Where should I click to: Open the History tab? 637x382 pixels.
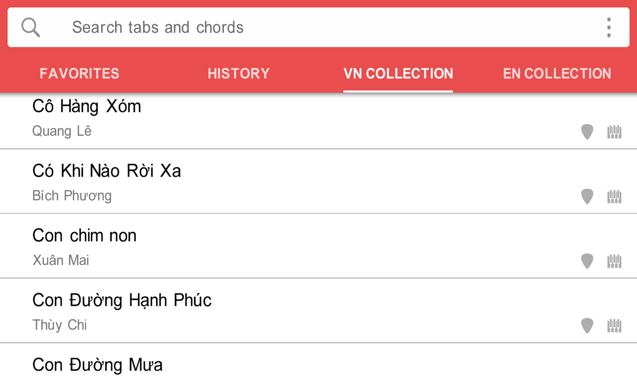tap(238, 74)
